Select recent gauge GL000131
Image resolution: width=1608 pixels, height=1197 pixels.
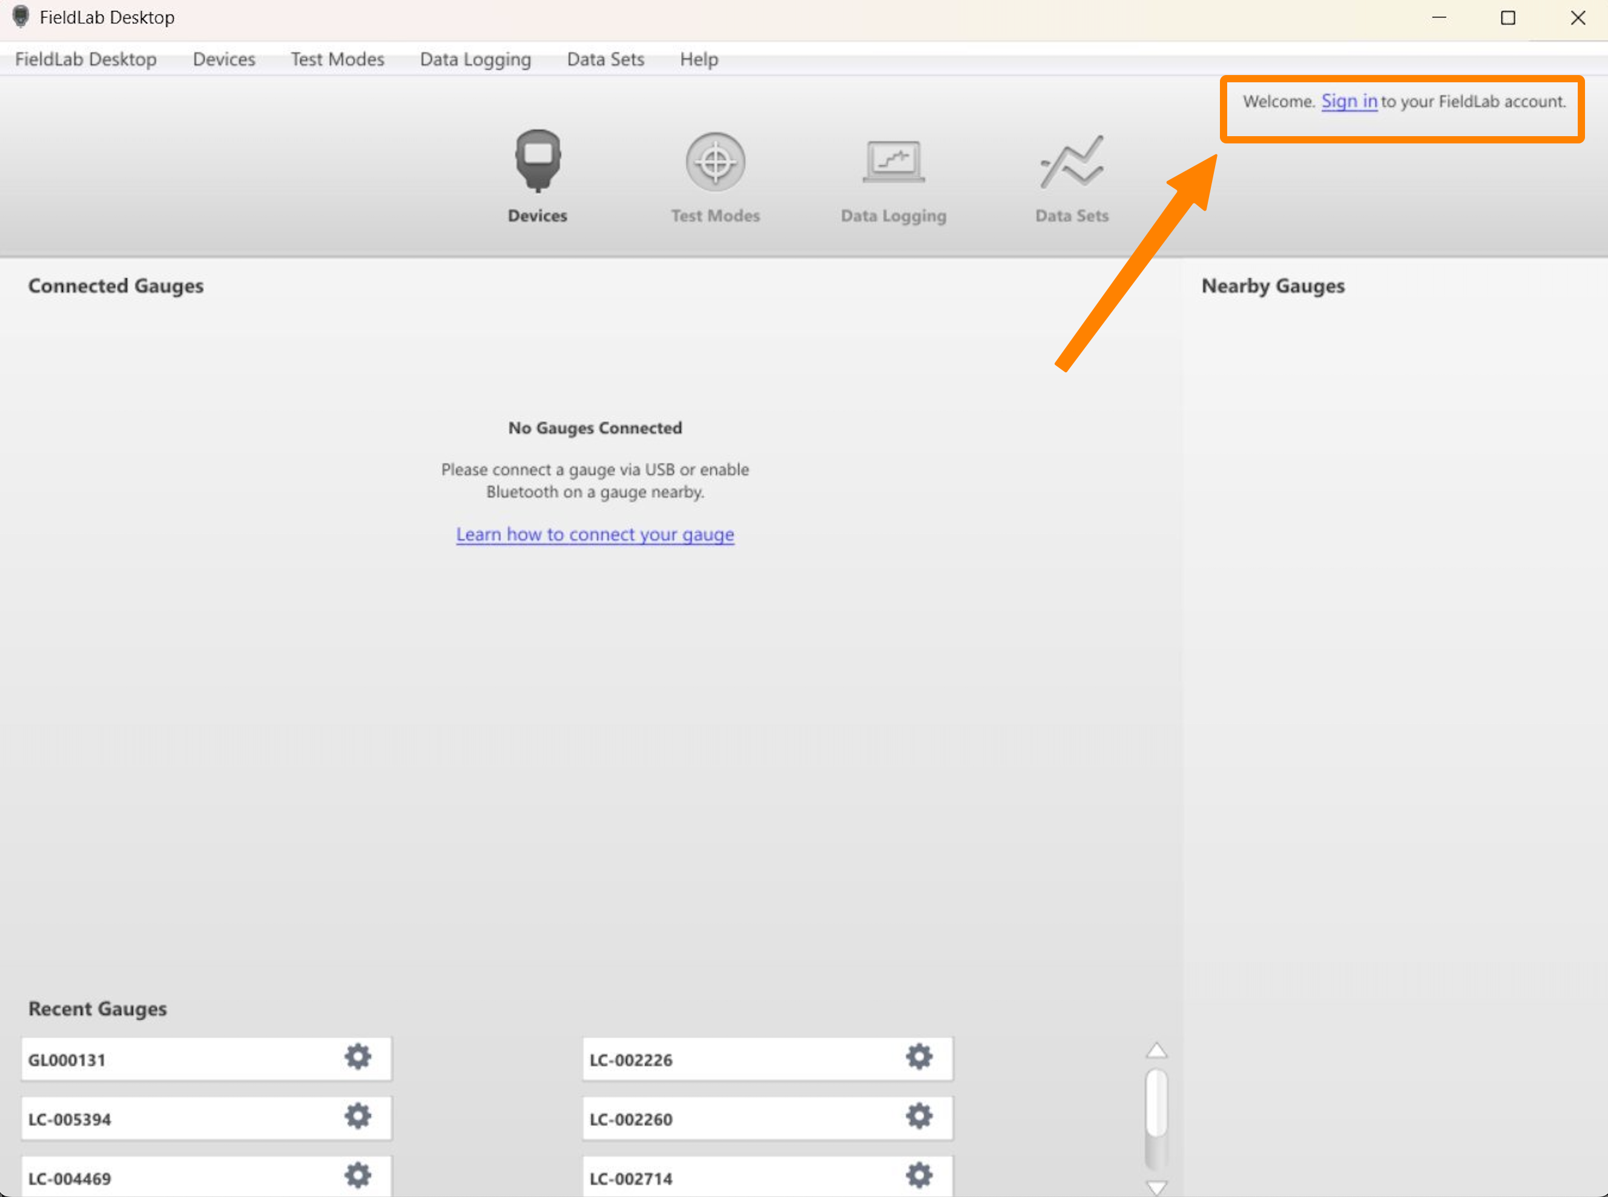[x=206, y=1058]
